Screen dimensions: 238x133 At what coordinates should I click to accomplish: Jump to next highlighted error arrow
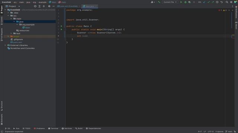pyautogui.click(x=232, y=10)
